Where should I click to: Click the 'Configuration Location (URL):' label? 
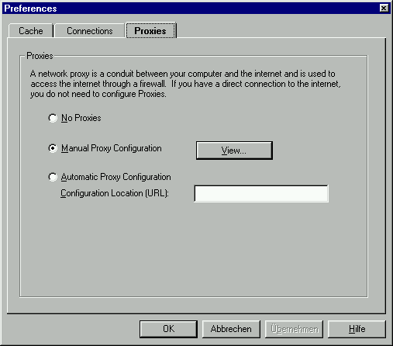click(115, 193)
